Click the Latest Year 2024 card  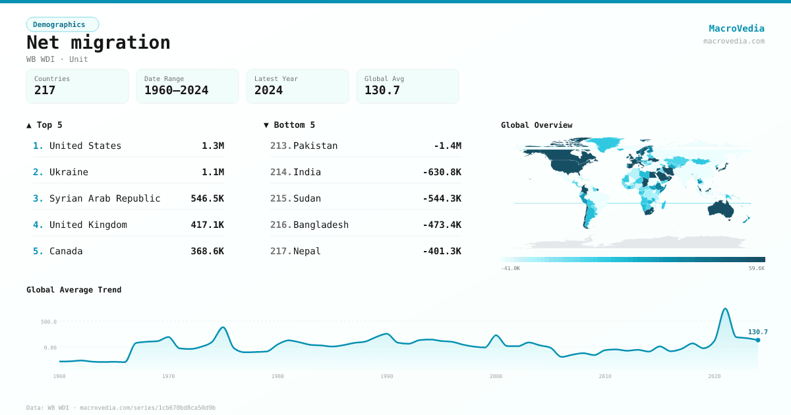tap(297, 86)
